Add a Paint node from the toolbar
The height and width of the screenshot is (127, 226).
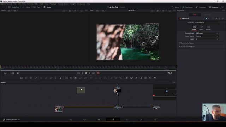click(x=36, y=78)
